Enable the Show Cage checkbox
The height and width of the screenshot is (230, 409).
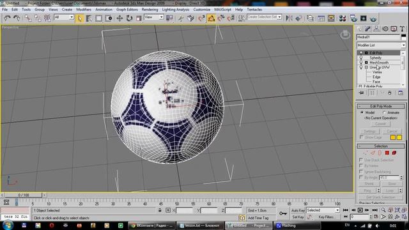(x=361, y=137)
